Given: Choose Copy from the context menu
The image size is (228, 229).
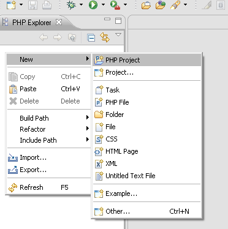Looking at the screenshot, I should [x=48, y=77].
